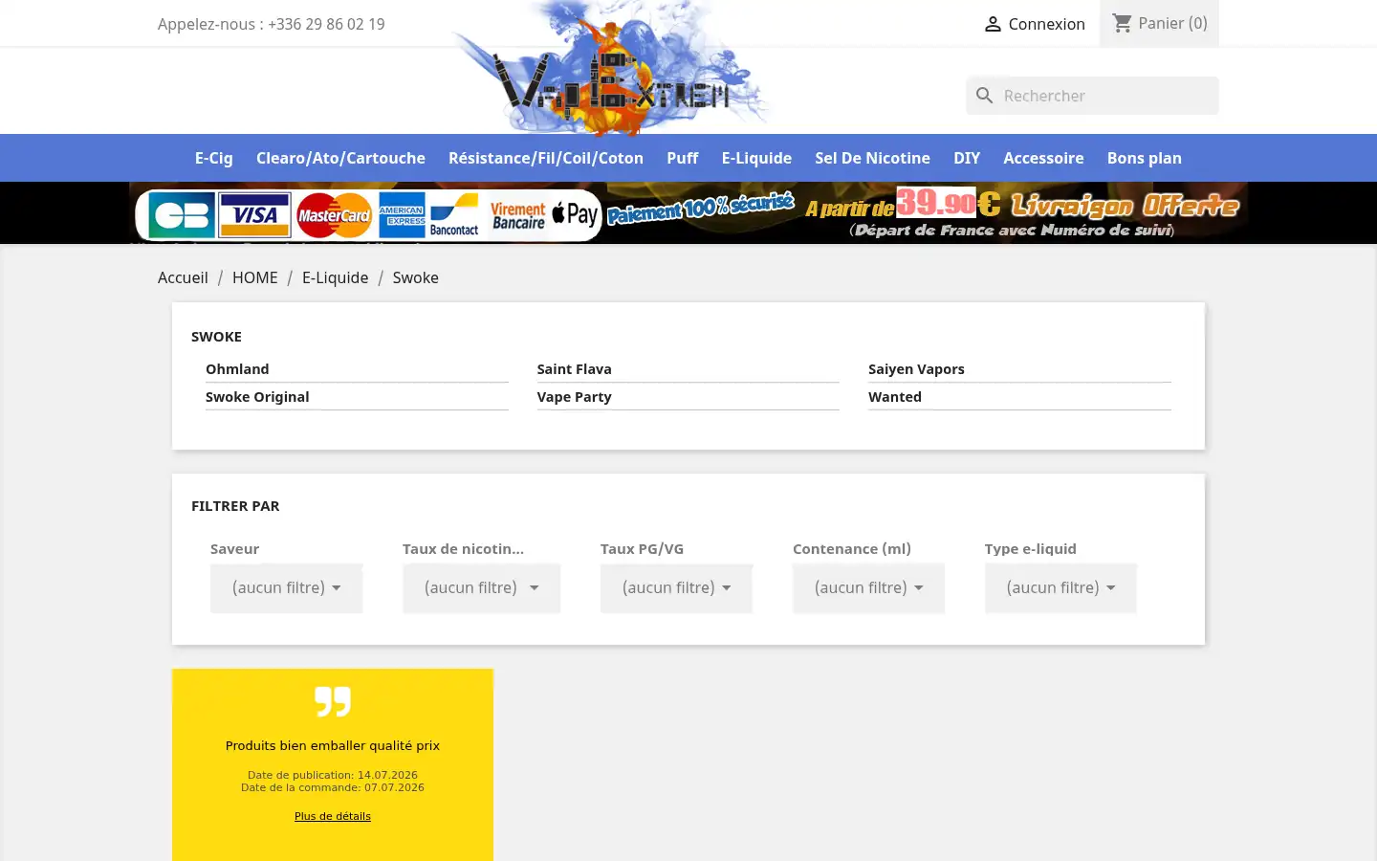The height and width of the screenshot is (861, 1377).
Task: Open the Saiyen Vapors subcategory
Action: click(916, 369)
